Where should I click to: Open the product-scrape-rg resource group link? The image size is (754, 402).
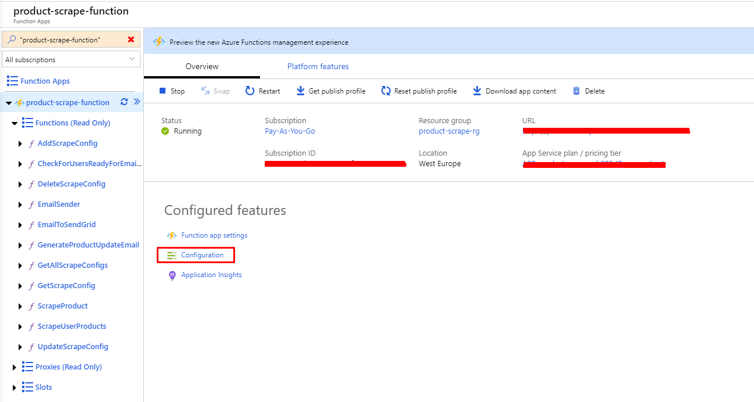[449, 131]
